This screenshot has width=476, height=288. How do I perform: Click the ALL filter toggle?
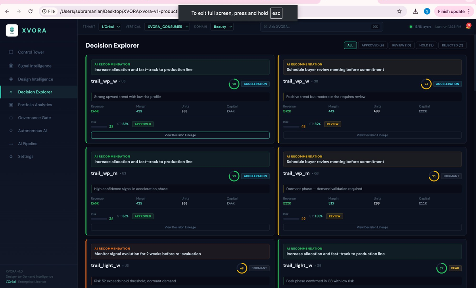(350, 45)
